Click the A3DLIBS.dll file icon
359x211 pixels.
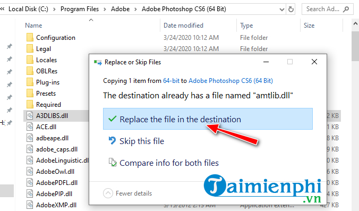coord(30,115)
